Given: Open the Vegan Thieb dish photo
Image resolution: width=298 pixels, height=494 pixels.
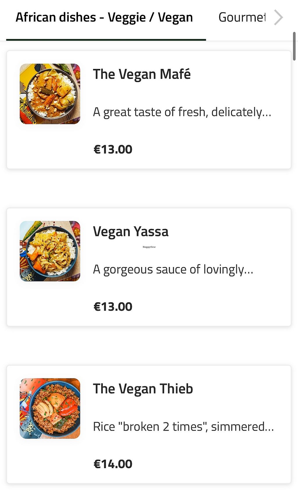Looking at the screenshot, I should click(x=50, y=408).
